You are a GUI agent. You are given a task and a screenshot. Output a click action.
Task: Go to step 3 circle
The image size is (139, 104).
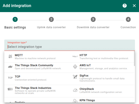[x=93, y=19]
